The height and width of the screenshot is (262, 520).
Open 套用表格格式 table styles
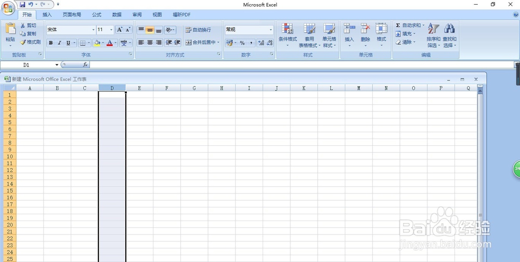[x=309, y=35]
